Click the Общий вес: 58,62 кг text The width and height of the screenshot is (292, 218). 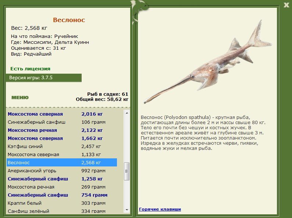coord(102,99)
